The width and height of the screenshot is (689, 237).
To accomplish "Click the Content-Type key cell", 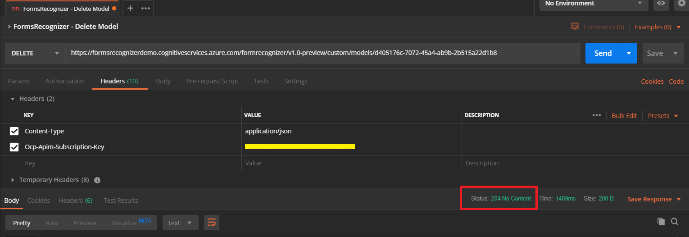I will (131, 131).
